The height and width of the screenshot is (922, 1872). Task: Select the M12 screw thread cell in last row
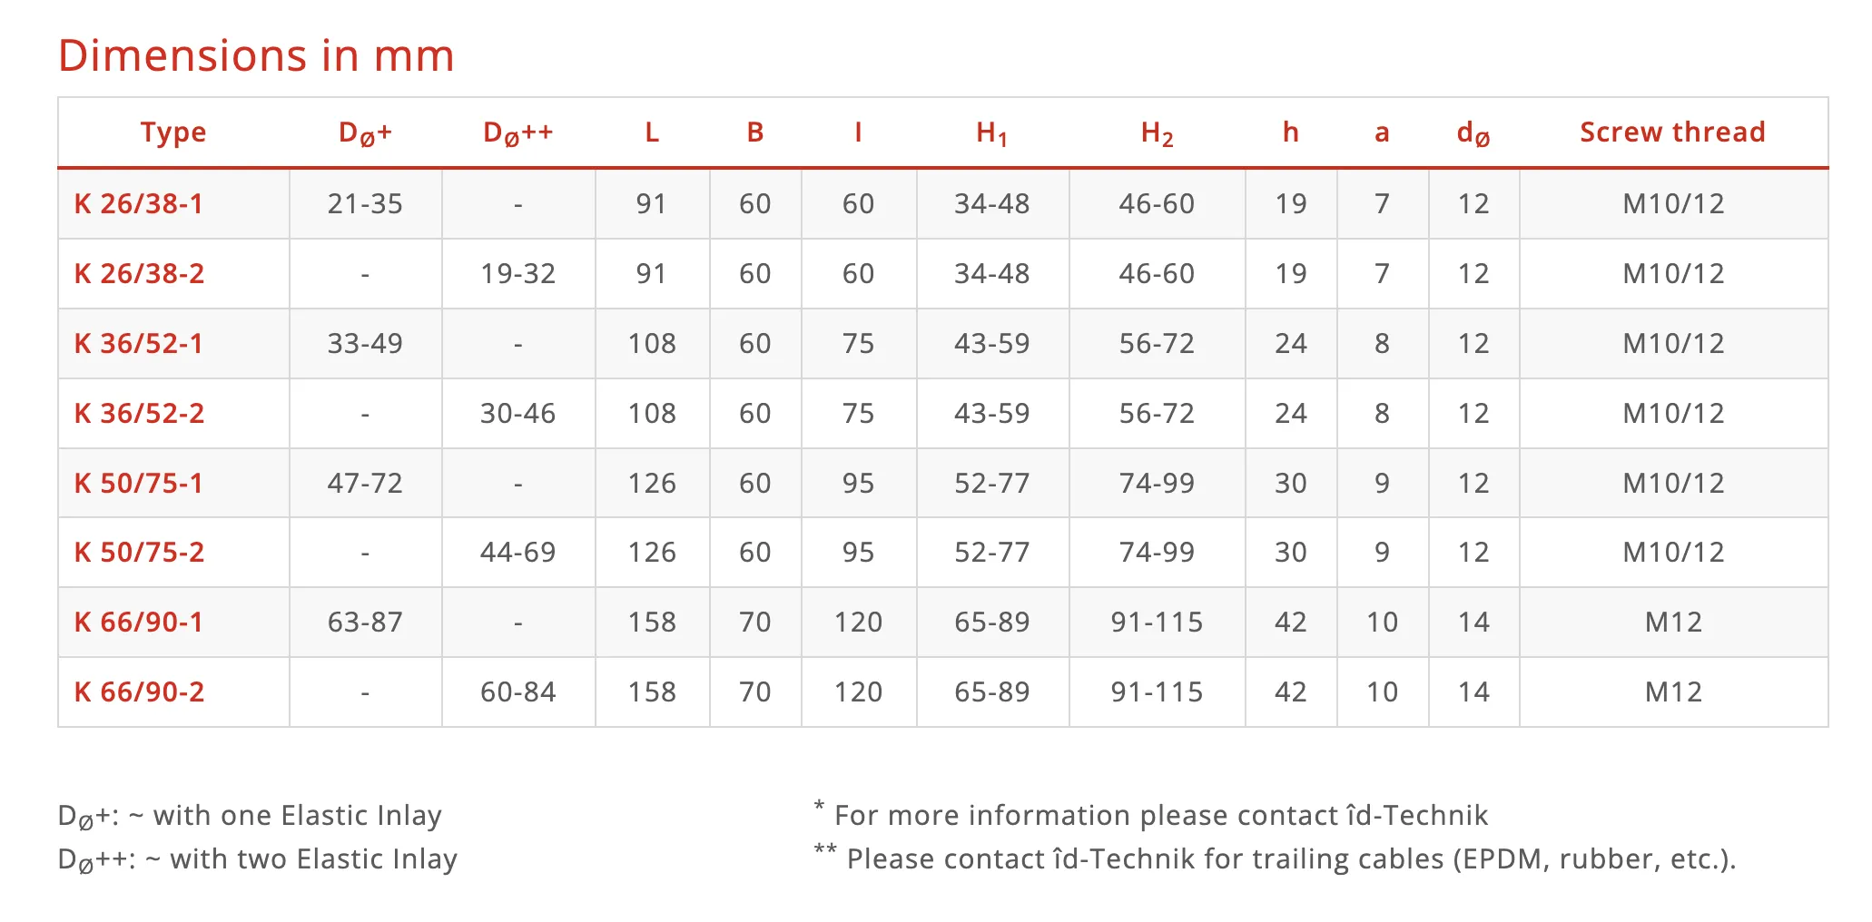(1673, 691)
